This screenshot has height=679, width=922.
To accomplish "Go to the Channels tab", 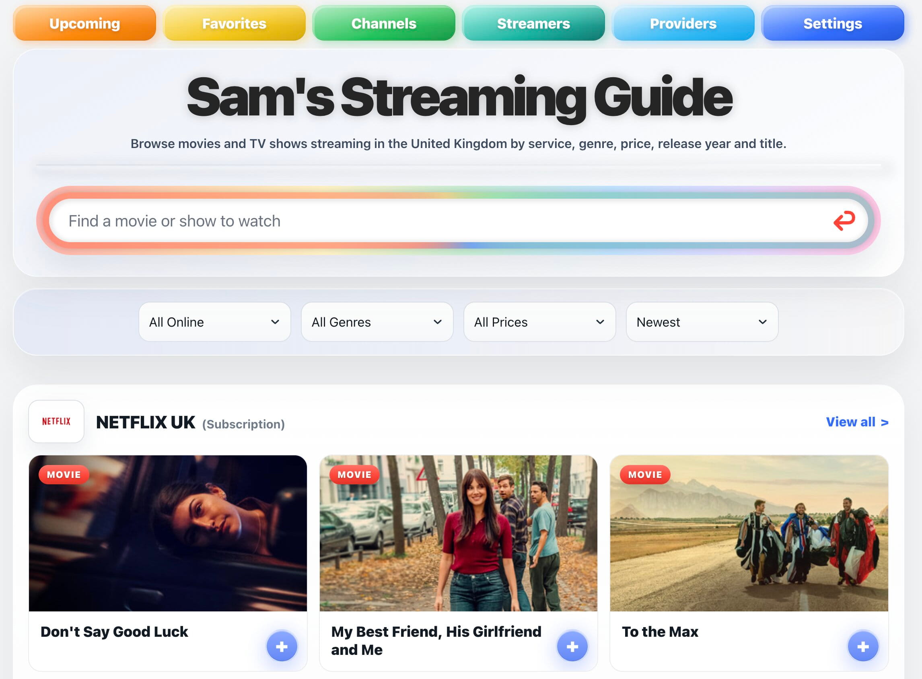I will [383, 23].
